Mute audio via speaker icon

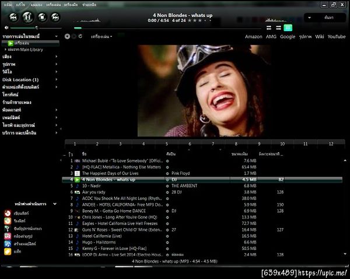click(x=6, y=27)
